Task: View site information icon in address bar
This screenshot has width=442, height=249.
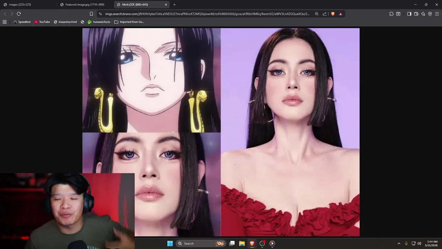Action: [100, 14]
